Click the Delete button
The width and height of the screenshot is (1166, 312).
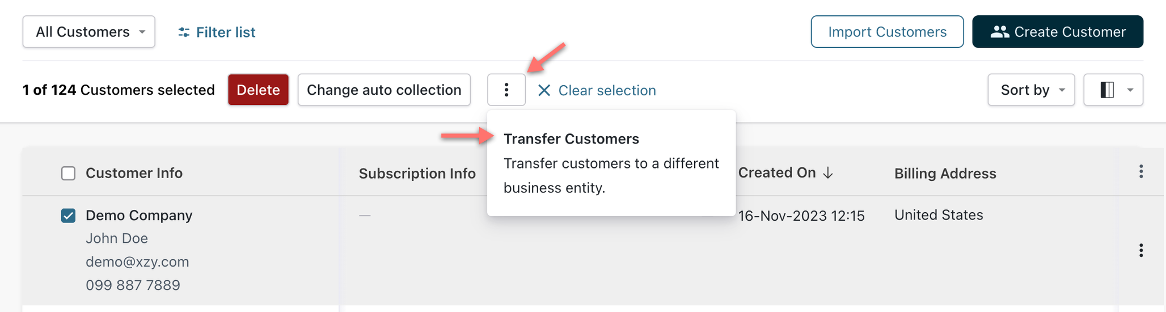[258, 90]
